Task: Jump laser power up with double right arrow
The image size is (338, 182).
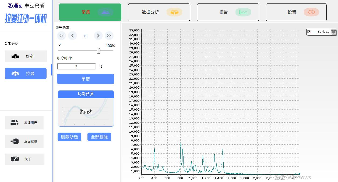Action: [x=109, y=36]
